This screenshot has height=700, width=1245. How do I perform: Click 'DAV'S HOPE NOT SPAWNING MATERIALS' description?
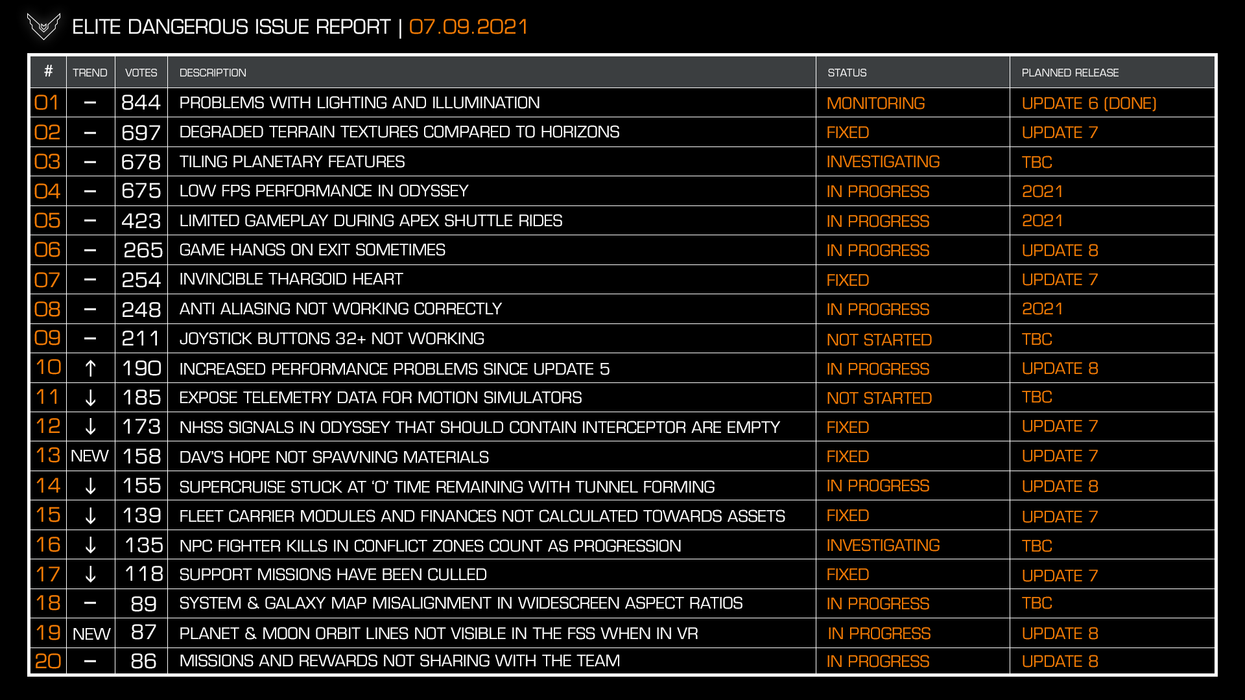[x=334, y=457]
